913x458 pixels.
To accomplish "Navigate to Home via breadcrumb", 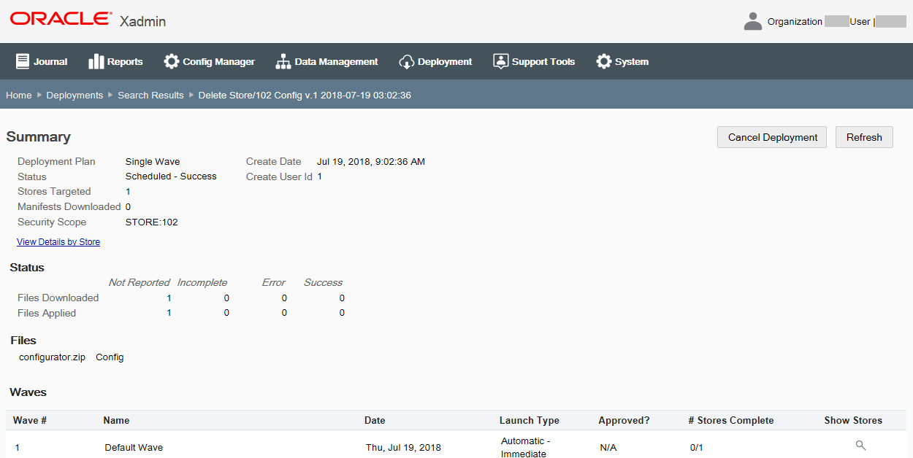I will (18, 95).
